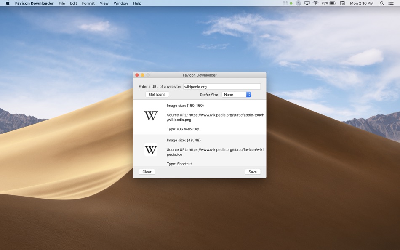Image resolution: width=400 pixels, height=250 pixels.
Task: Click the Clear button
Action: [147, 172]
